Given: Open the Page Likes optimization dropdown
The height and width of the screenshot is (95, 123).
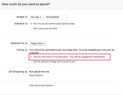Looking at the screenshot, I should click(38, 43).
